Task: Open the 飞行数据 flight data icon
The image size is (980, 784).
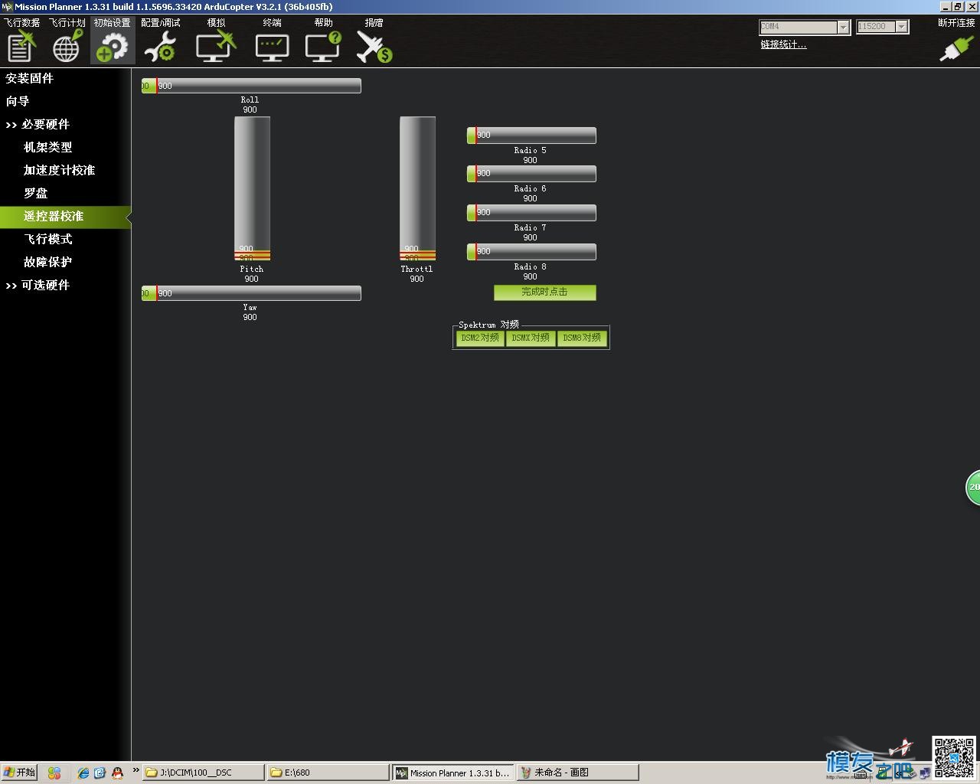Action: pyautogui.click(x=21, y=46)
